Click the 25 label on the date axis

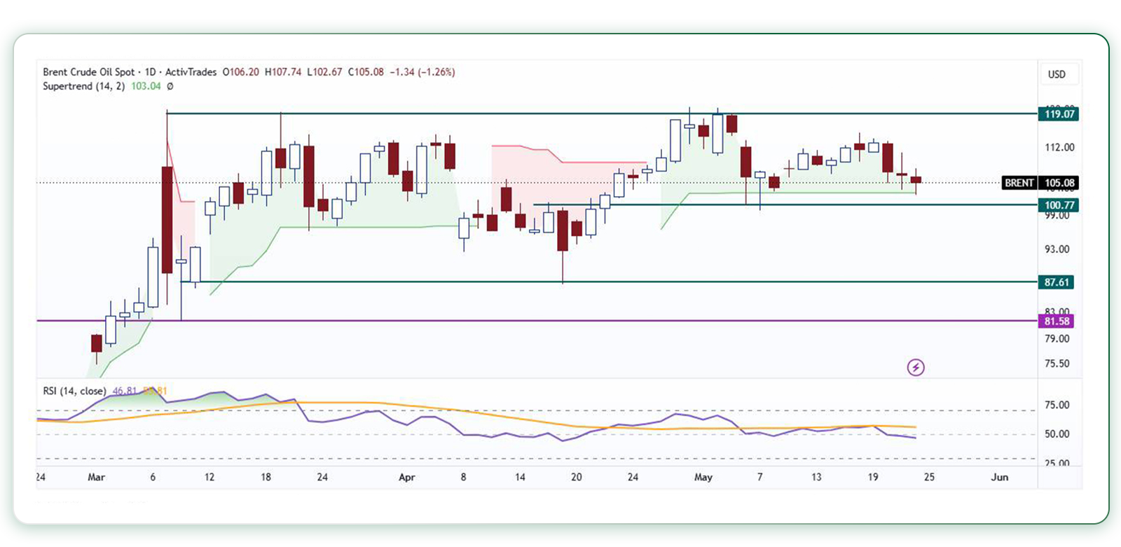click(x=929, y=477)
